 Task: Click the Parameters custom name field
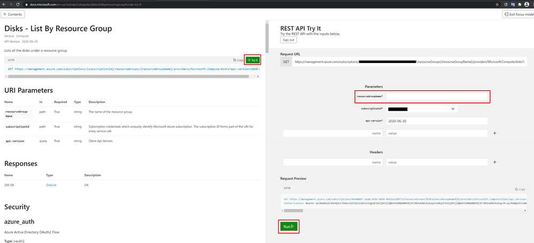click(x=332, y=133)
